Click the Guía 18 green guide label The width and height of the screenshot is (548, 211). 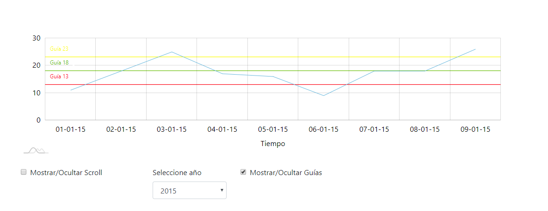[59, 63]
